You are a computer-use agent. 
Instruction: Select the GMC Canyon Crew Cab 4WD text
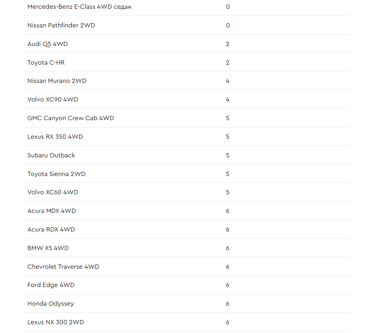(x=71, y=118)
